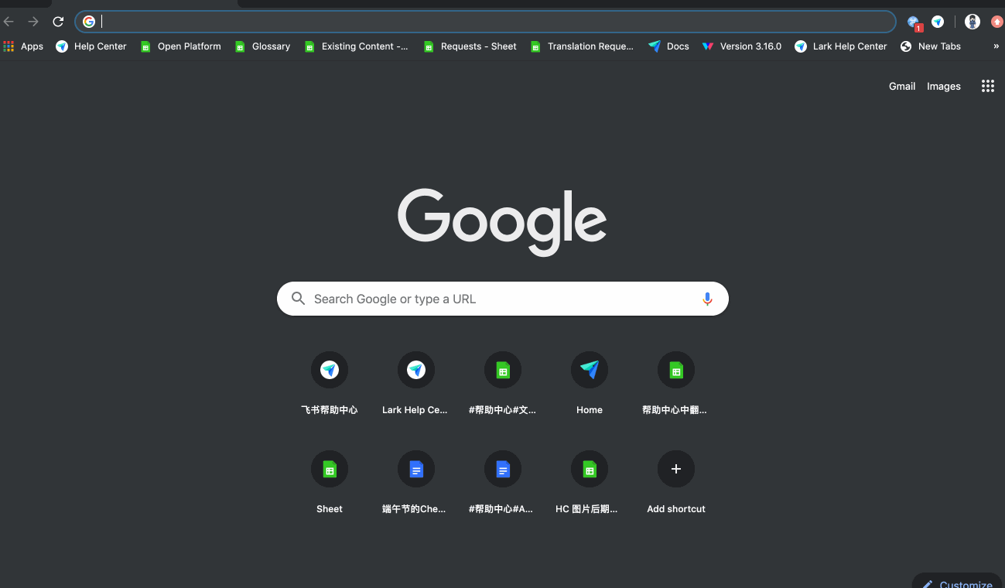1005x588 pixels.
Task: Open the Google apps grid
Action: point(987,86)
